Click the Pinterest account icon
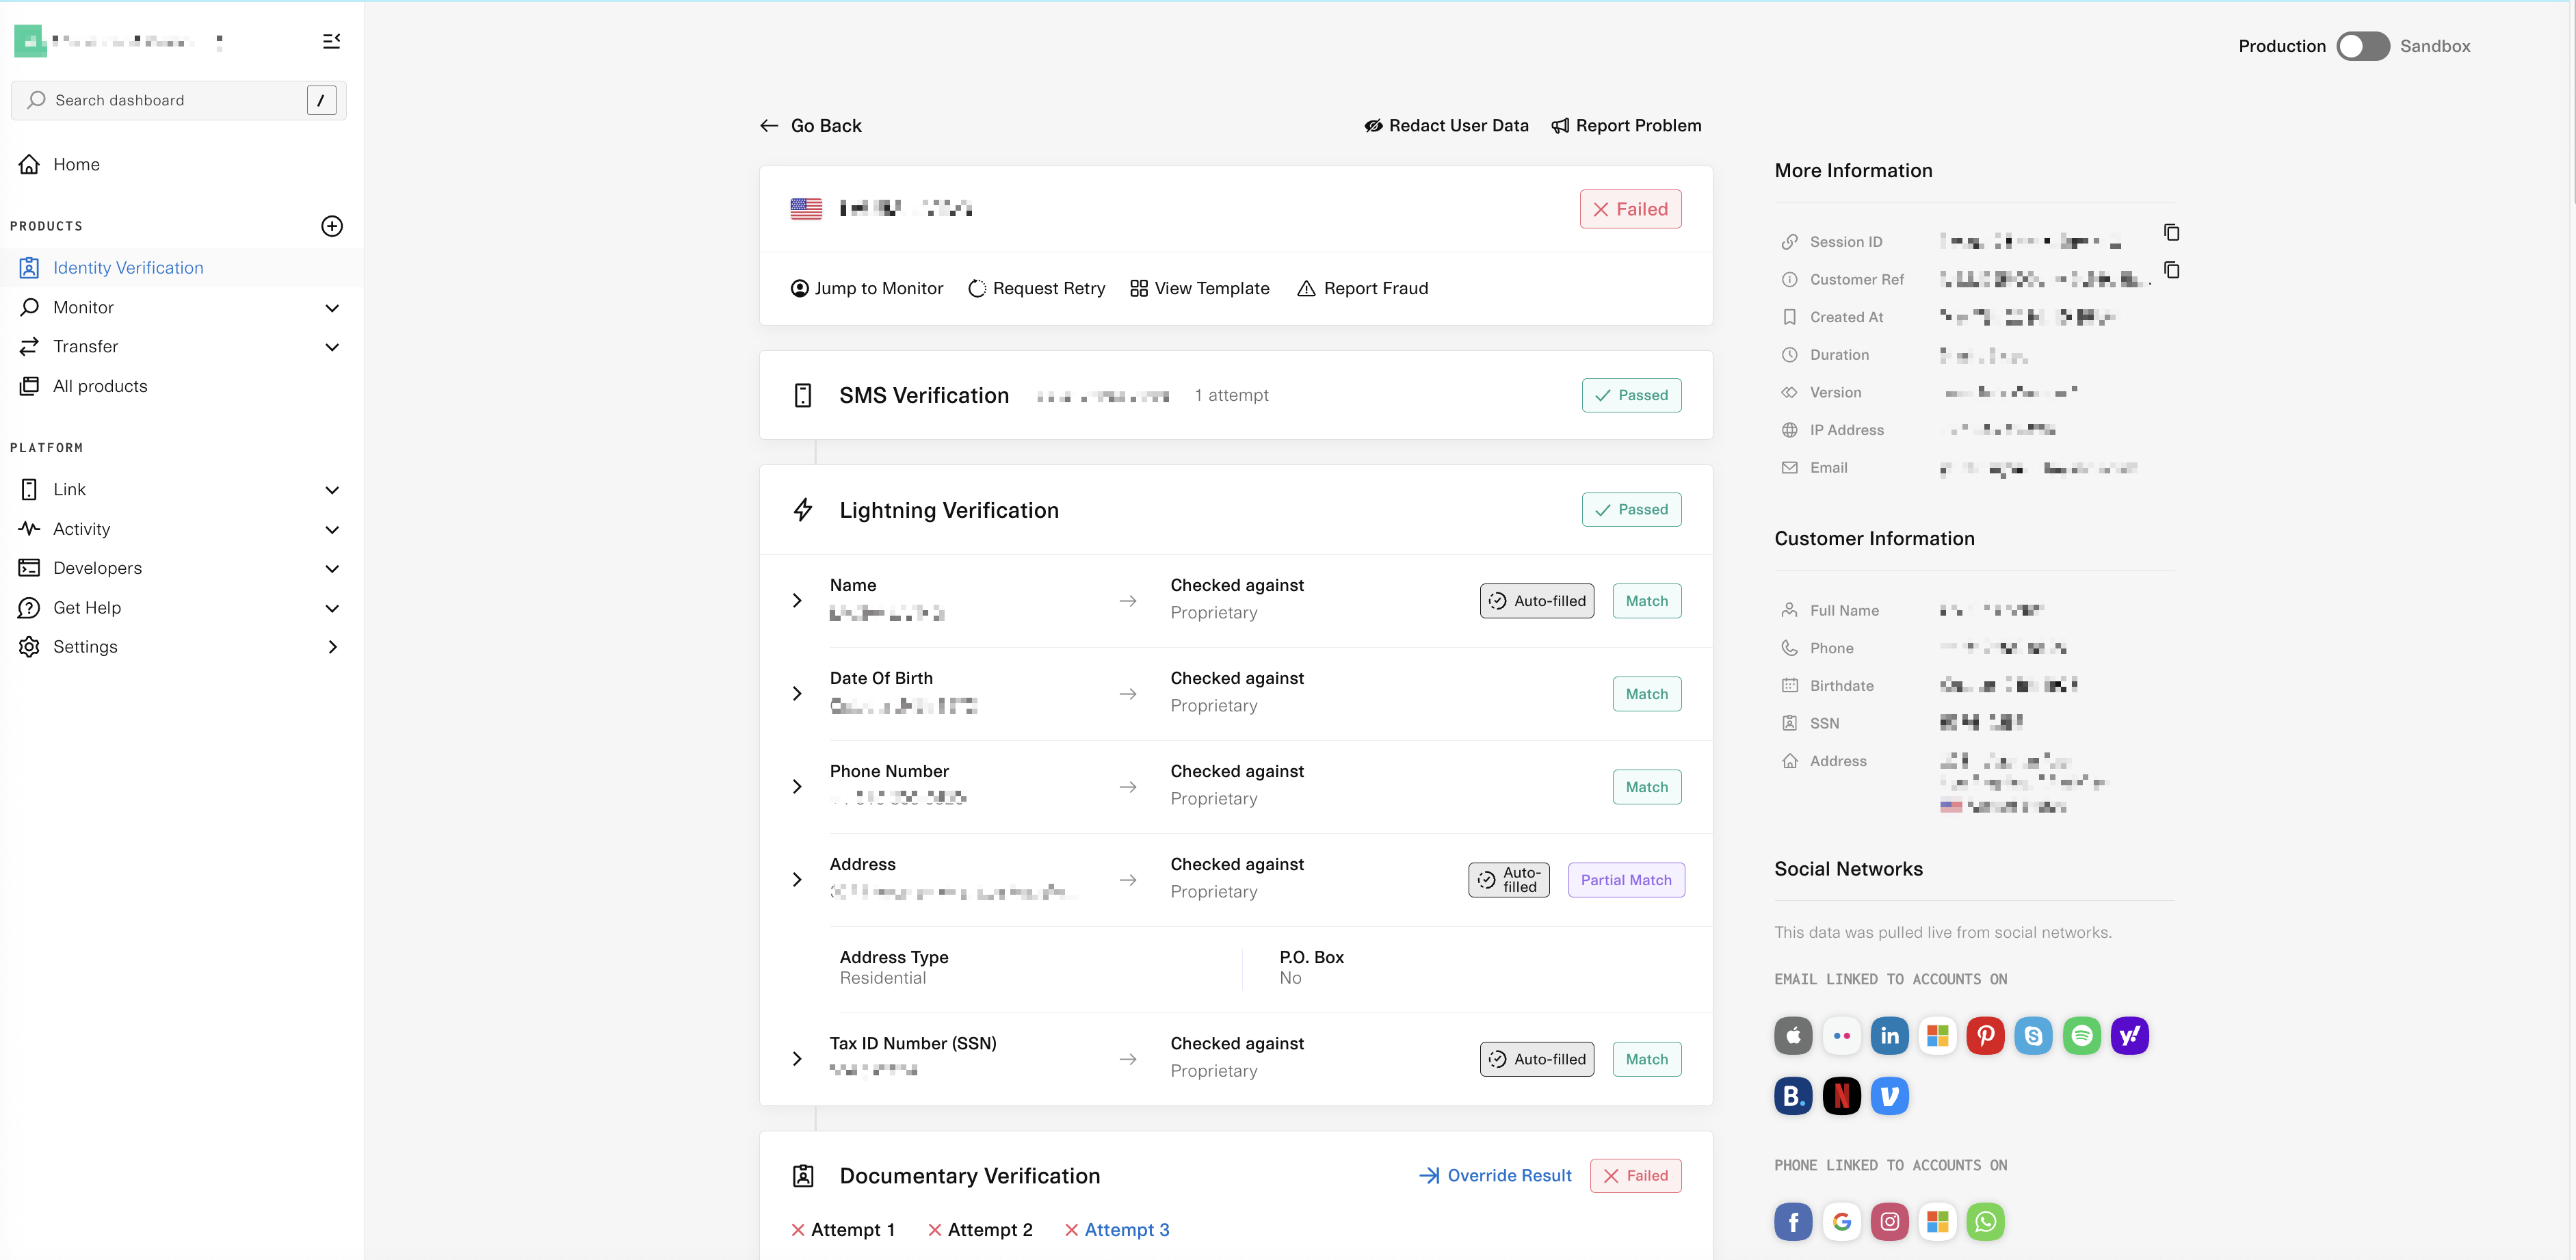This screenshot has height=1260, width=2576. click(x=1985, y=1036)
